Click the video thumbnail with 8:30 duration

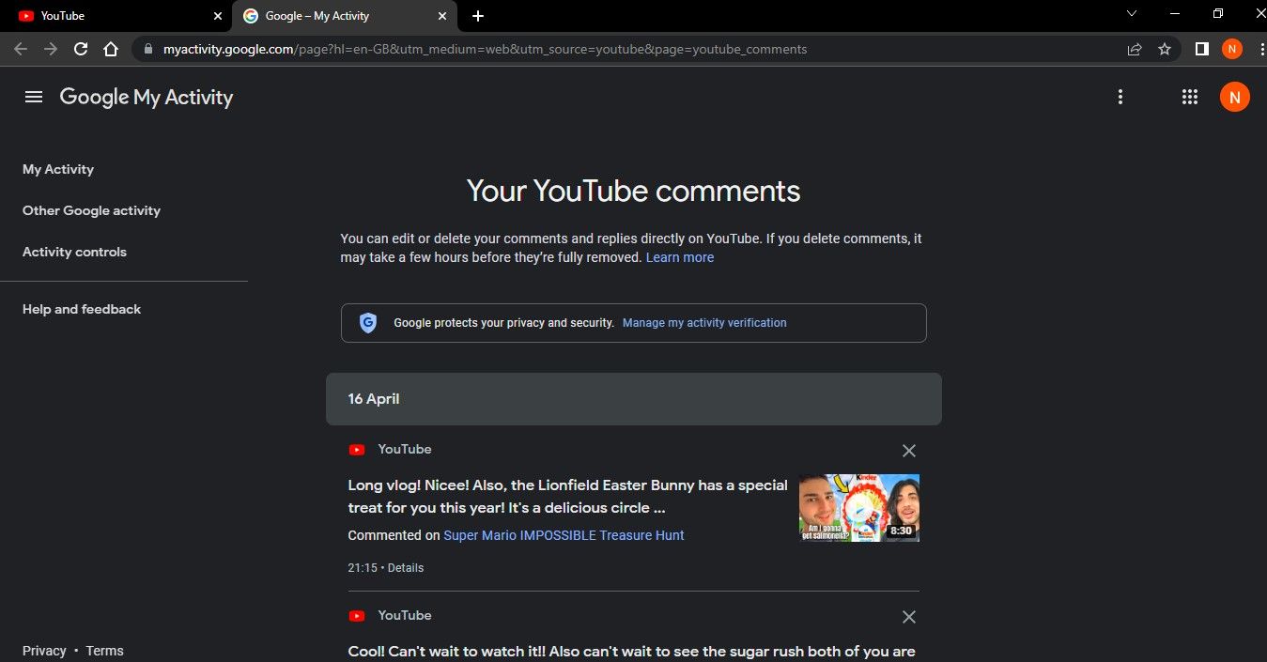[859, 508]
